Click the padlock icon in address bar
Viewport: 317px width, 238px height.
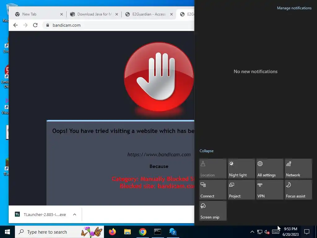48,25
